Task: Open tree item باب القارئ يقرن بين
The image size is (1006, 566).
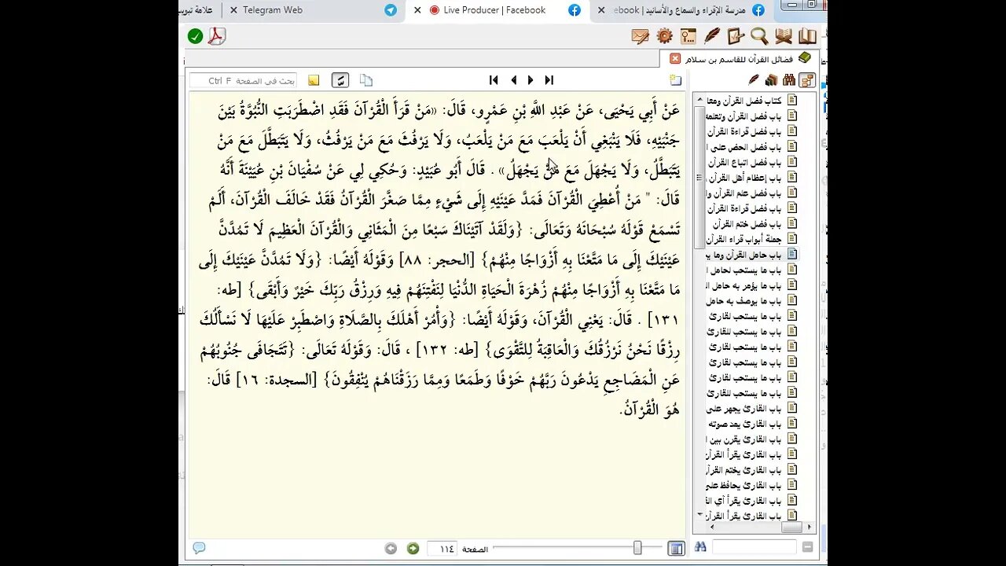Action: pos(752,439)
